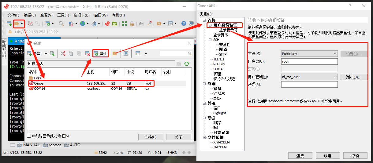Click hamburger icon on quick command bar
373x163 pixels.
13,145
